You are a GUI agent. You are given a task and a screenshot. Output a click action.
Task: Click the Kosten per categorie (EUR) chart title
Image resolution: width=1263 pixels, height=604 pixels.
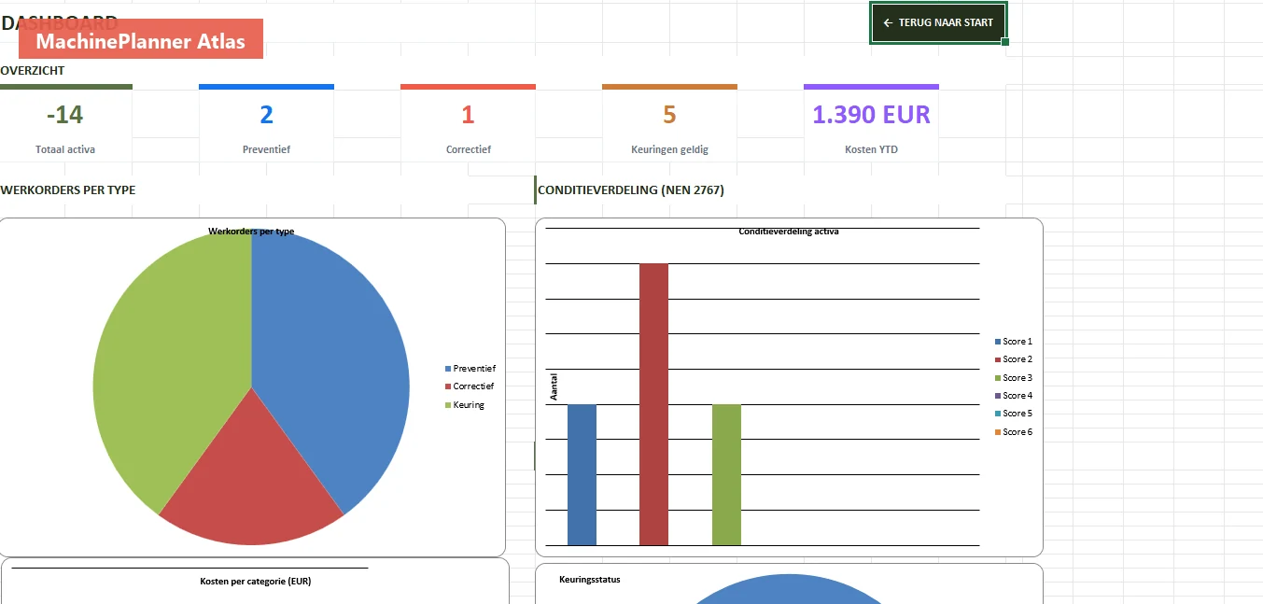click(x=256, y=581)
